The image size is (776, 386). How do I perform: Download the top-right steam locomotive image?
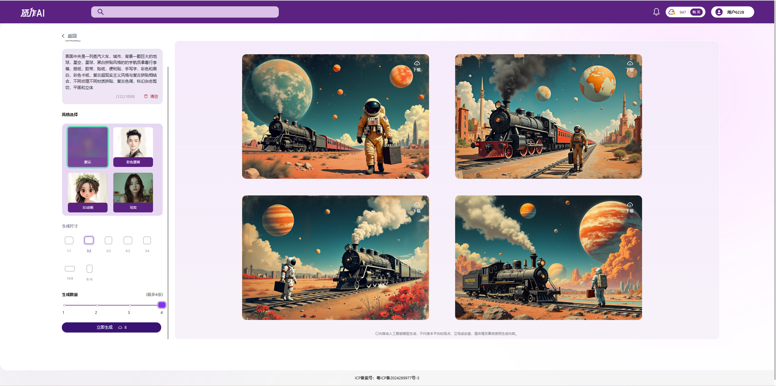[x=630, y=66]
